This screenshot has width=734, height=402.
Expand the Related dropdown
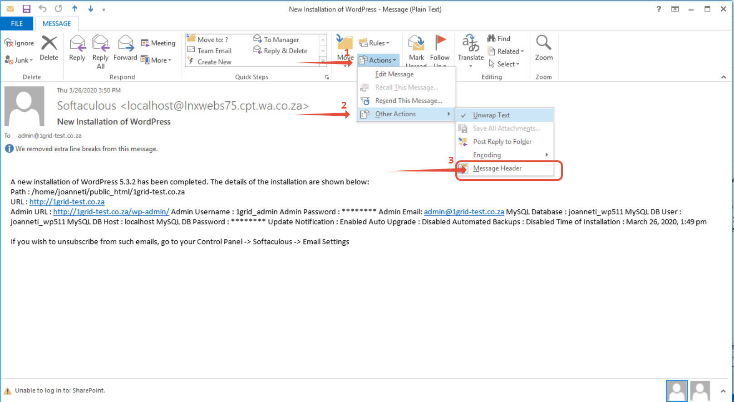click(506, 51)
